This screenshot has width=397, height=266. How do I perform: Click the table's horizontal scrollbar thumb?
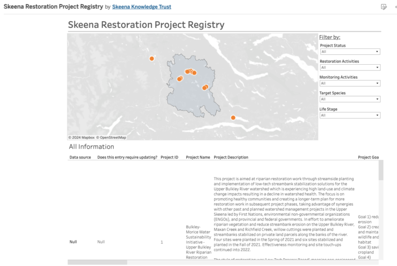(x=98, y=262)
